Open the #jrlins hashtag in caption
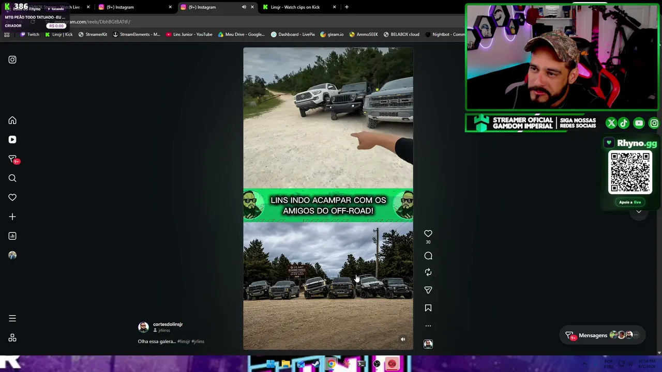The height and width of the screenshot is (372, 662). [x=198, y=342]
